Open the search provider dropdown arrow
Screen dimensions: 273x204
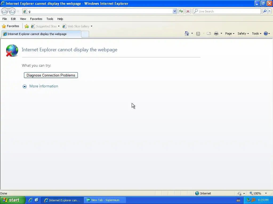[269, 11]
